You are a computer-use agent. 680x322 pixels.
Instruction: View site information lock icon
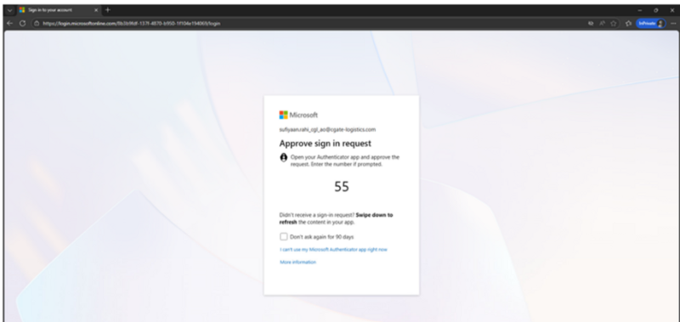click(x=37, y=24)
